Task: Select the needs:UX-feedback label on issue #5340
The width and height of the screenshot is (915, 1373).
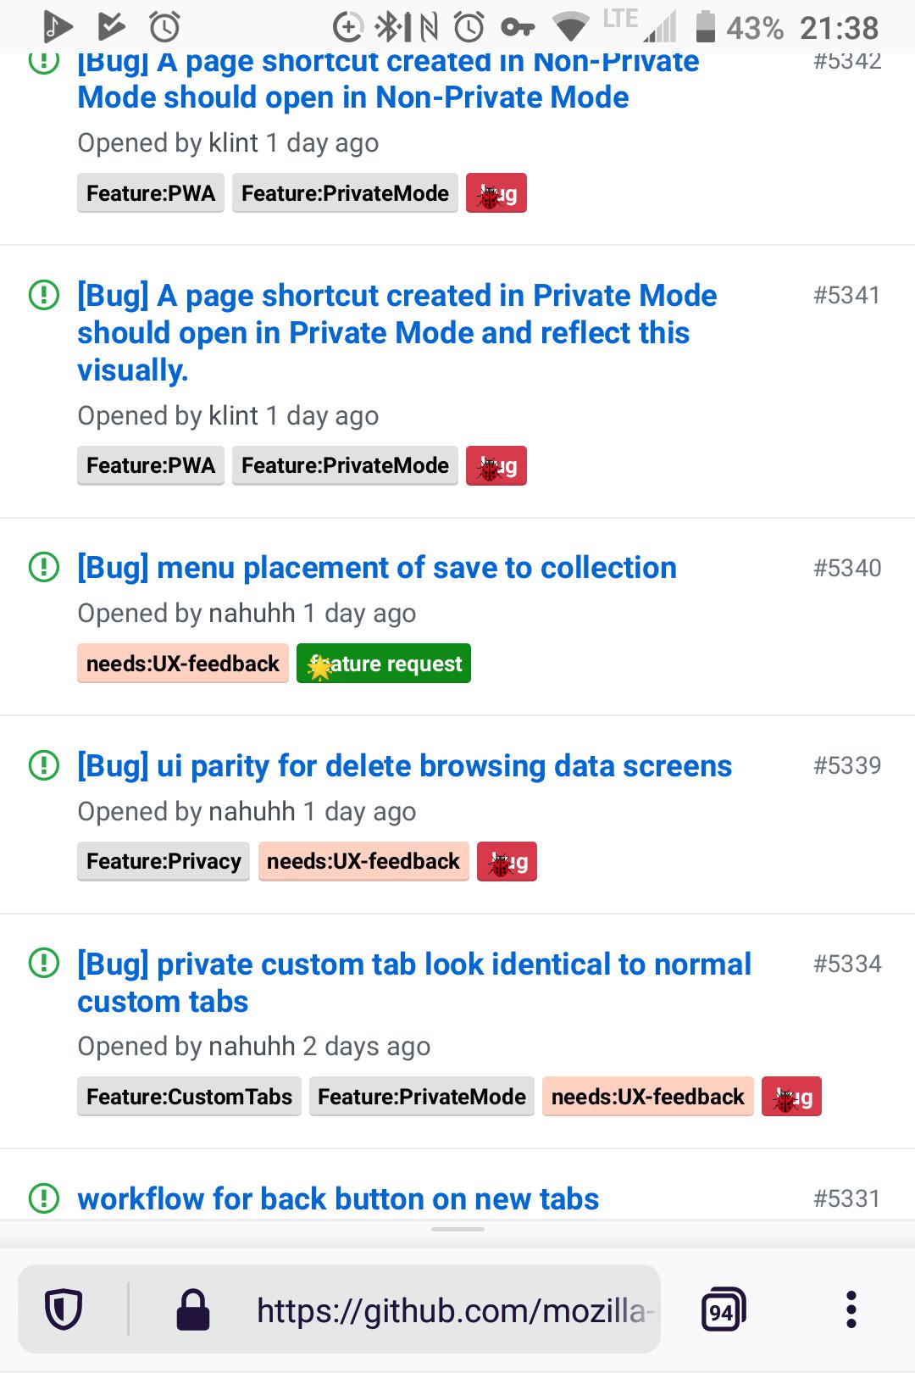Action: (x=182, y=663)
